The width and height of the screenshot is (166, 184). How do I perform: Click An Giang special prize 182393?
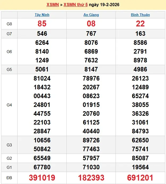91,178
